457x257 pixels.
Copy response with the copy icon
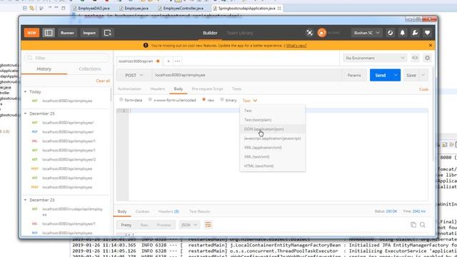[413, 225]
